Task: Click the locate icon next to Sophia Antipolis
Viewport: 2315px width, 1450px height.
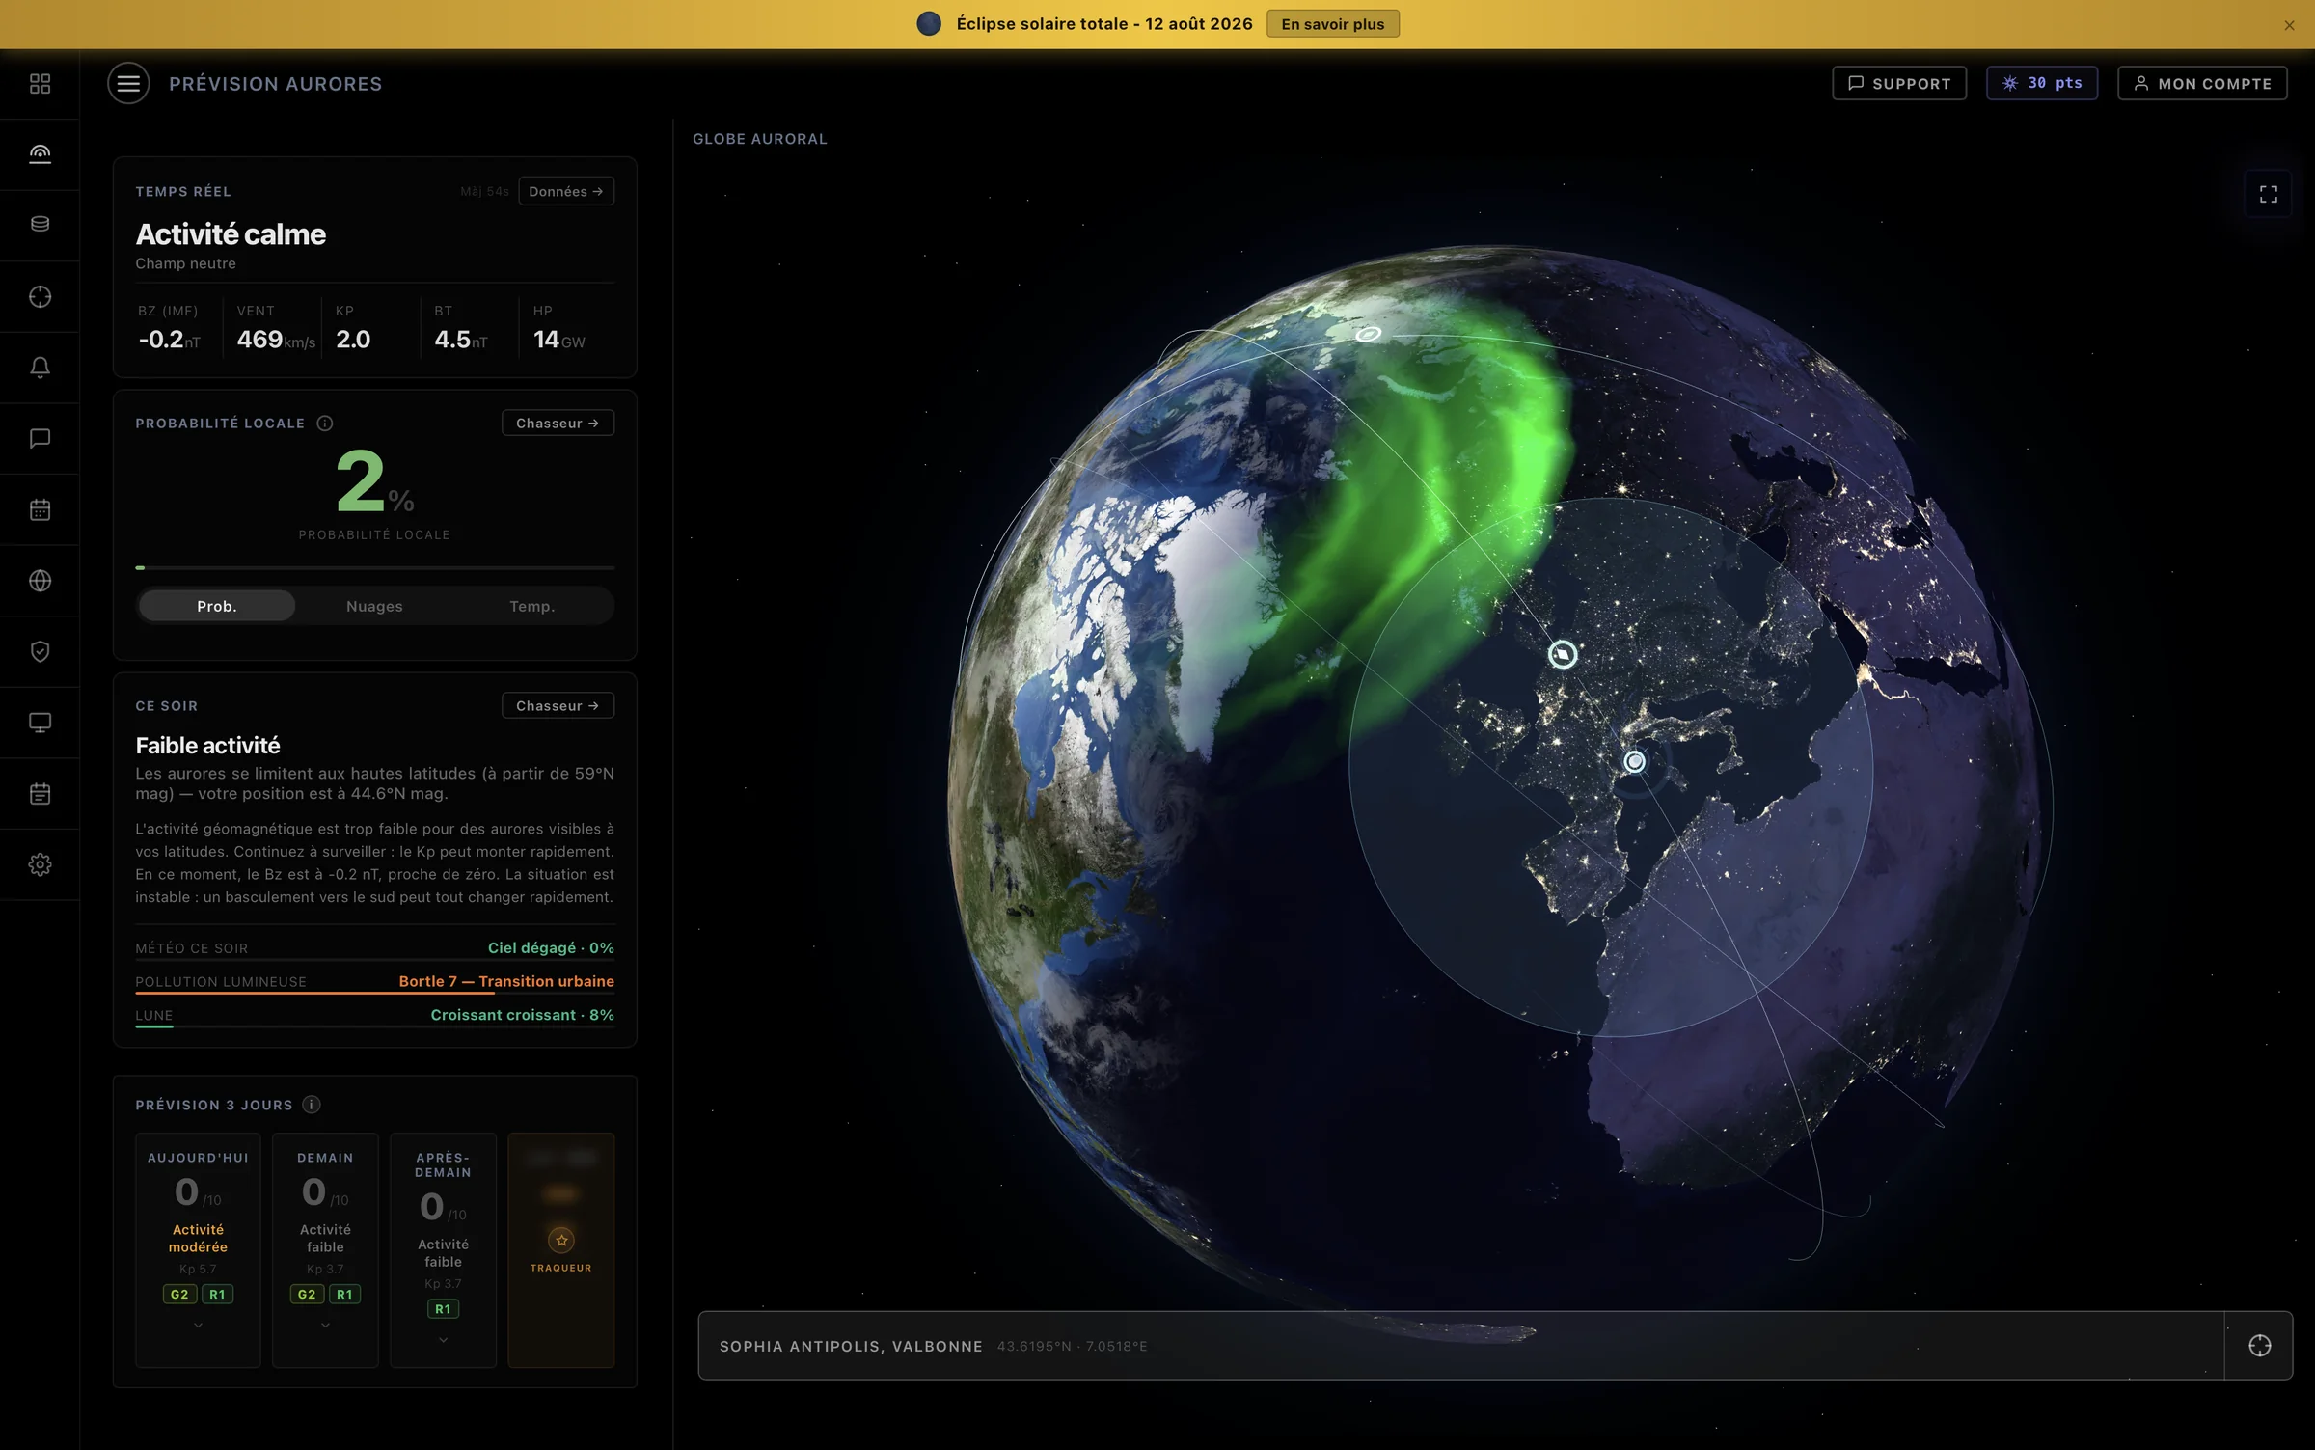Action: point(2262,1345)
